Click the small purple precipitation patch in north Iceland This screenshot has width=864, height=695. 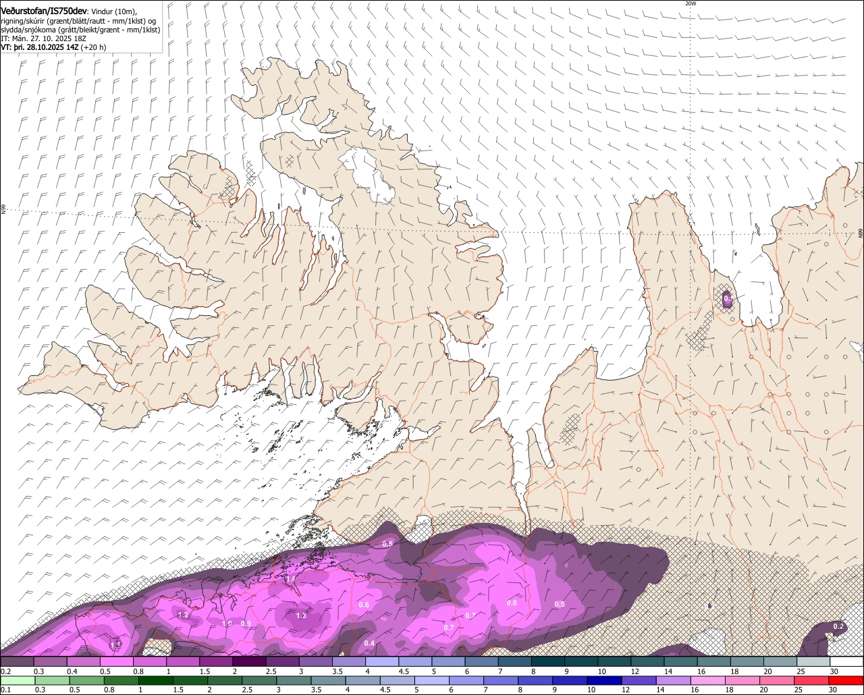(727, 299)
